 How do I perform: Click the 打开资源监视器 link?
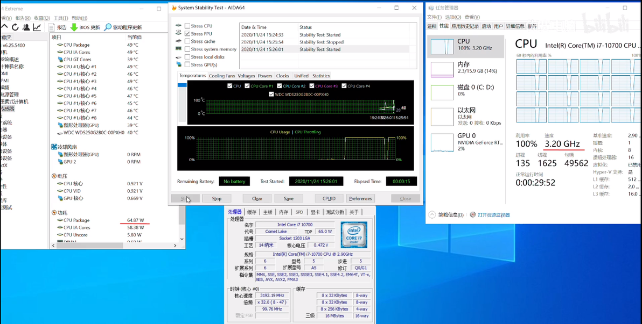494,215
